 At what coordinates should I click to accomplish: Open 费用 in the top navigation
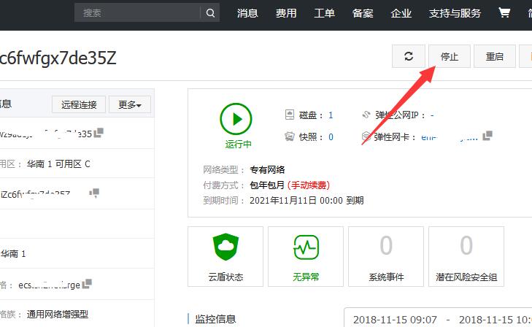286,13
